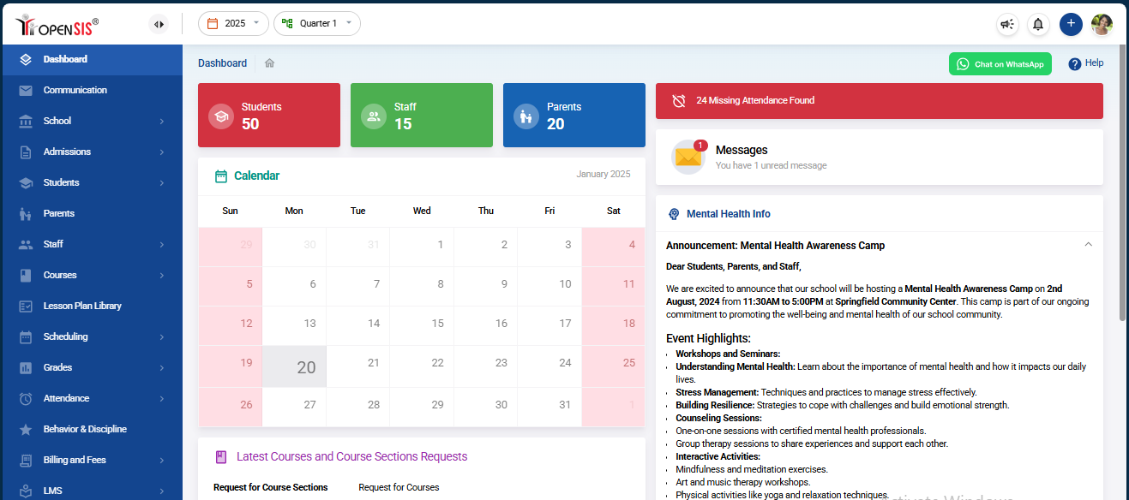Open the 2025 school year dropdown
The height and width of the screenshot is (500, 1129).
click(232, 24)
